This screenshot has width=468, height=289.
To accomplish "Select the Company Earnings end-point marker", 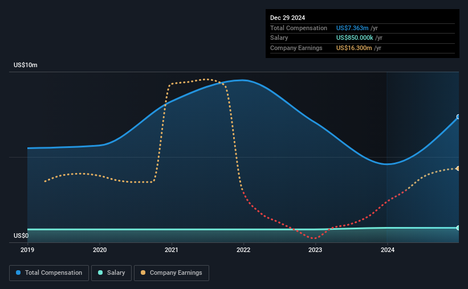I will (458, 168).
